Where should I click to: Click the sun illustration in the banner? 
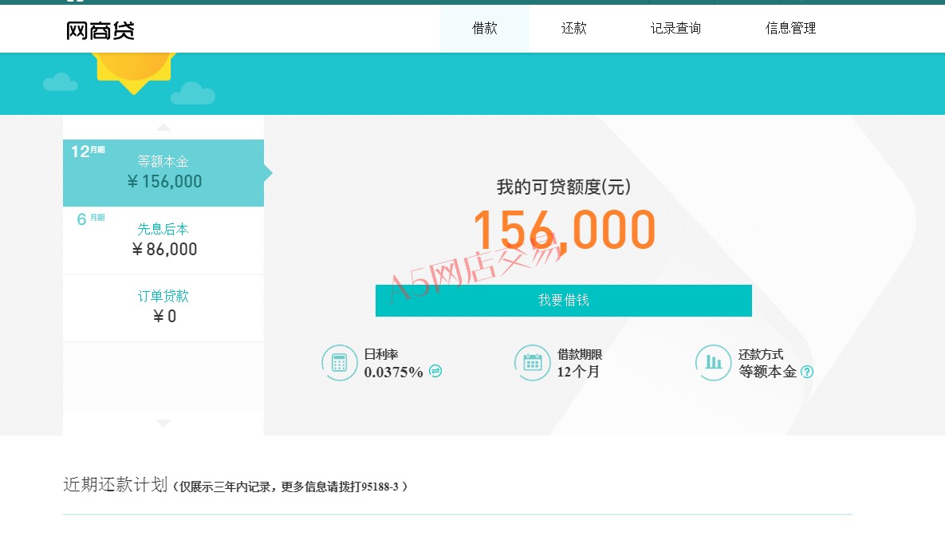(x=134, y=73)
